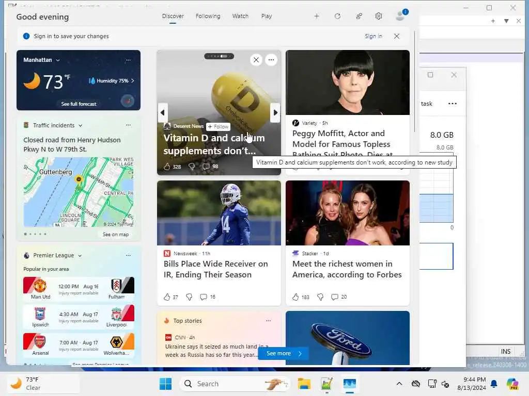Switch to the Discover tab
Image resolution: width=529 pixels, height=396 pixels.
(173, 16)
